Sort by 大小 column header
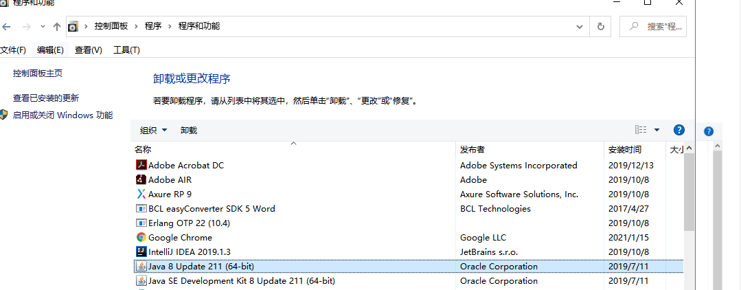 click(x=675, y=150)
